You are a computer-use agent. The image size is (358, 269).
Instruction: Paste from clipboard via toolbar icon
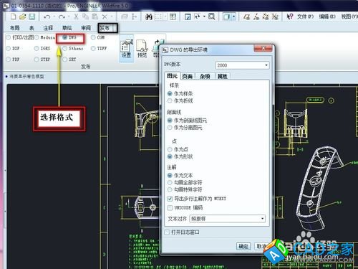pos(95,16)
